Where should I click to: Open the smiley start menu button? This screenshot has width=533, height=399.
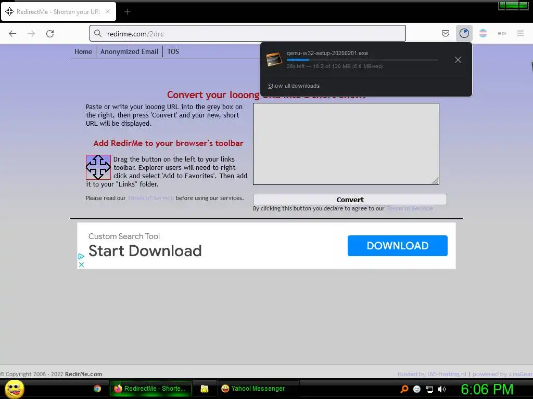tap(14, 389)
